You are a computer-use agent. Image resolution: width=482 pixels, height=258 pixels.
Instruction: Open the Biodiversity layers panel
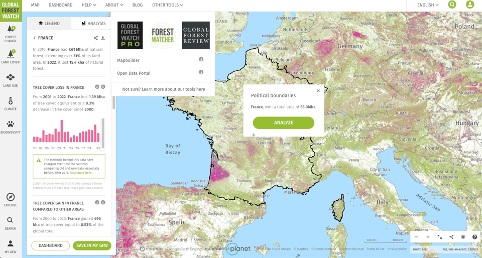11,127
